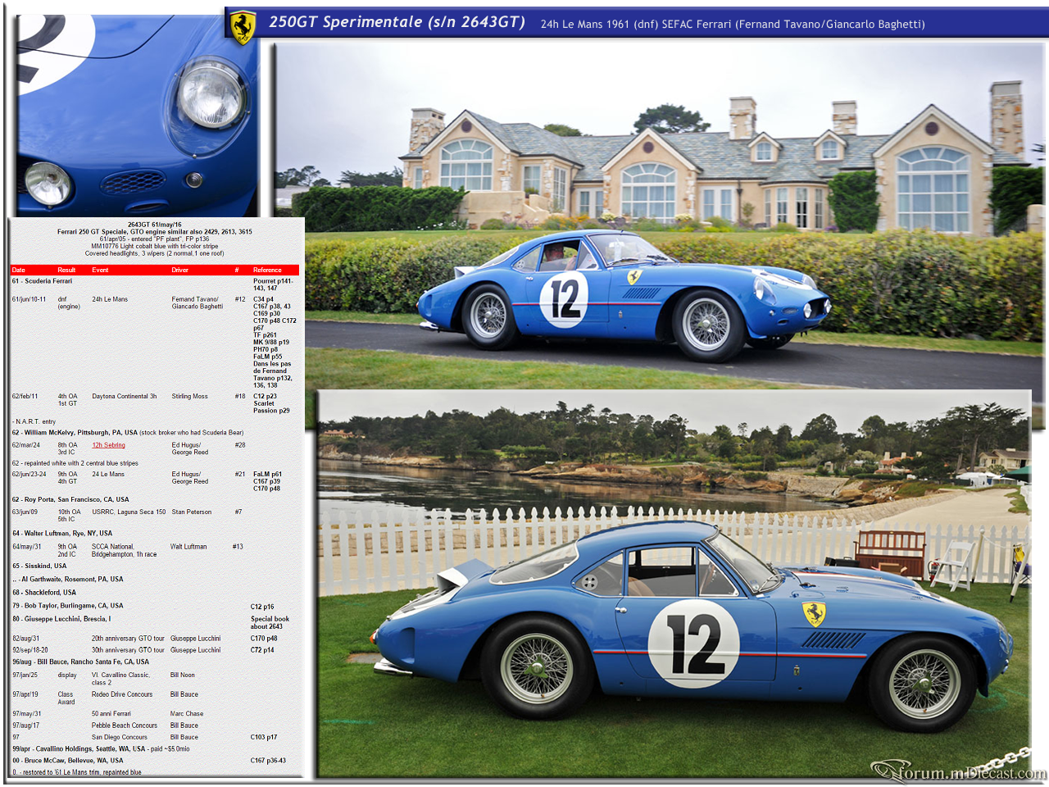1049x787 pixels.
Task: Click '96/aug - Bill Bauce, Rancho Santa Fe' row
Action: tap(80, 662)
